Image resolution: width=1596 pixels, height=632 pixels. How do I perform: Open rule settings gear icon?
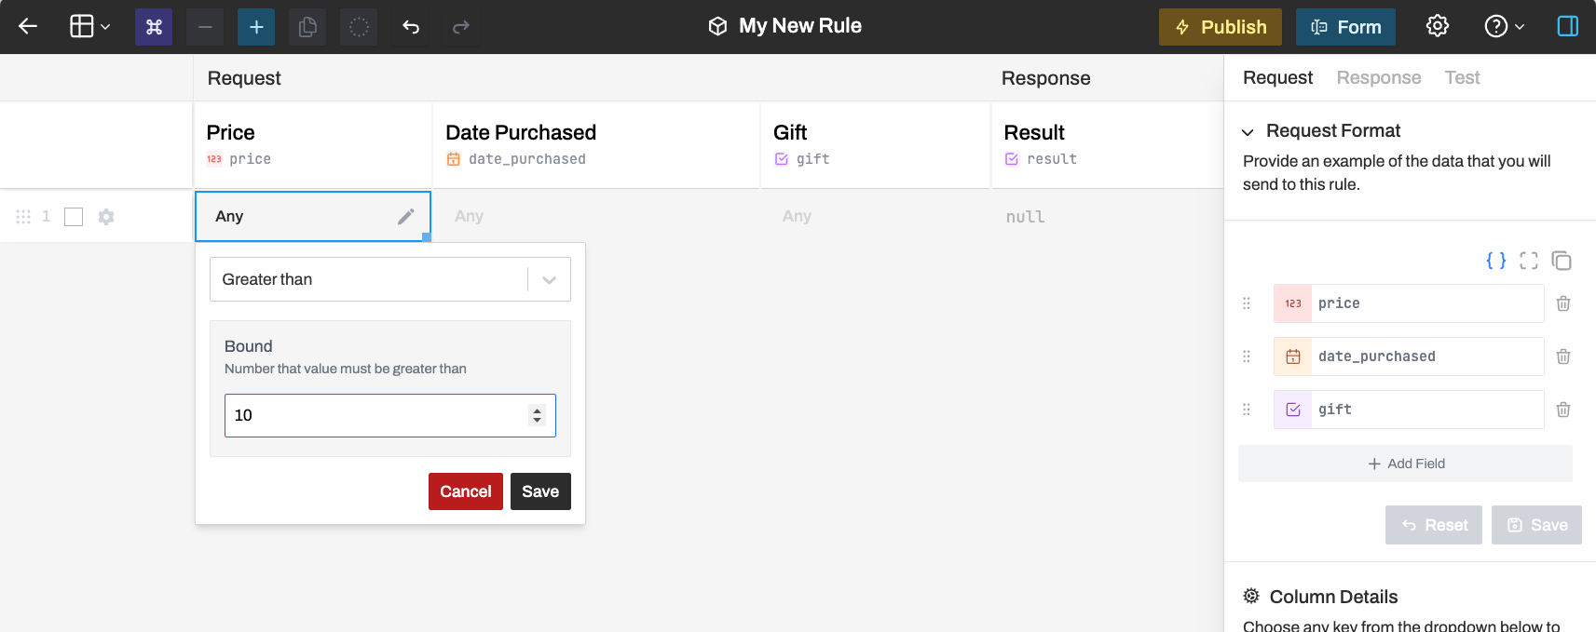[x=1438, y=26]
